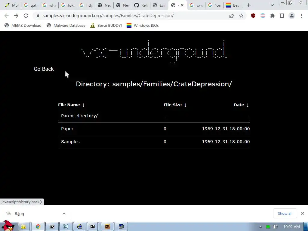
Task: Open the orange 'De' taskbar app
Action: coord(107,227)
